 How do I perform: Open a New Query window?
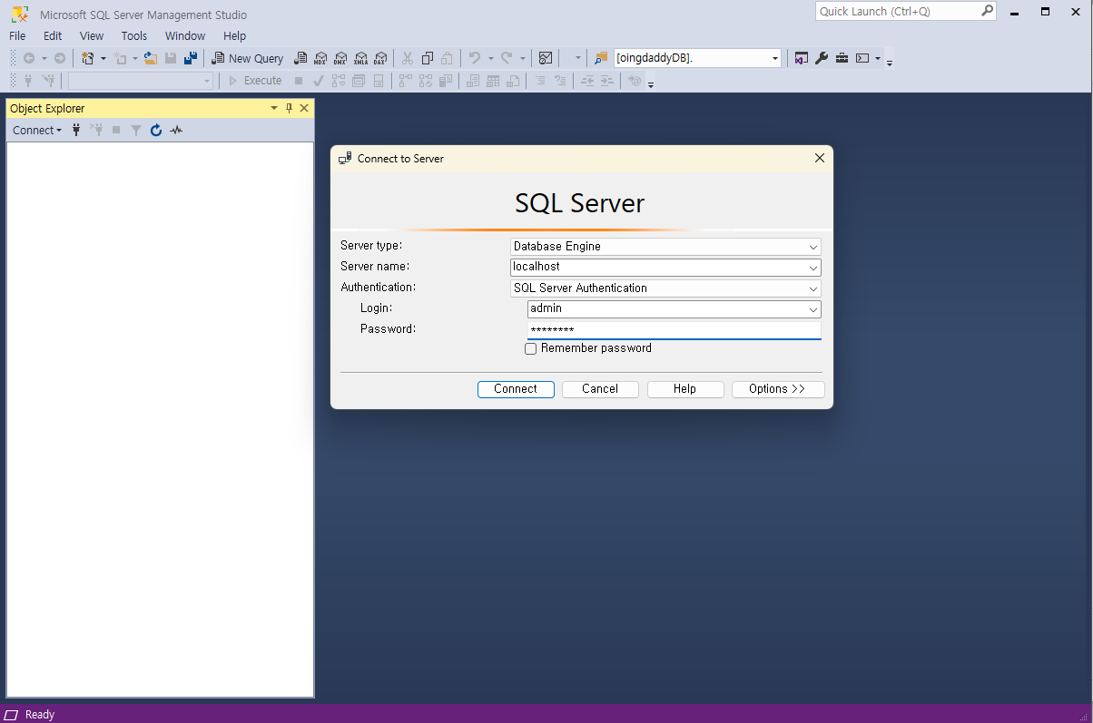pyautogui.click(x=248, y=57)
